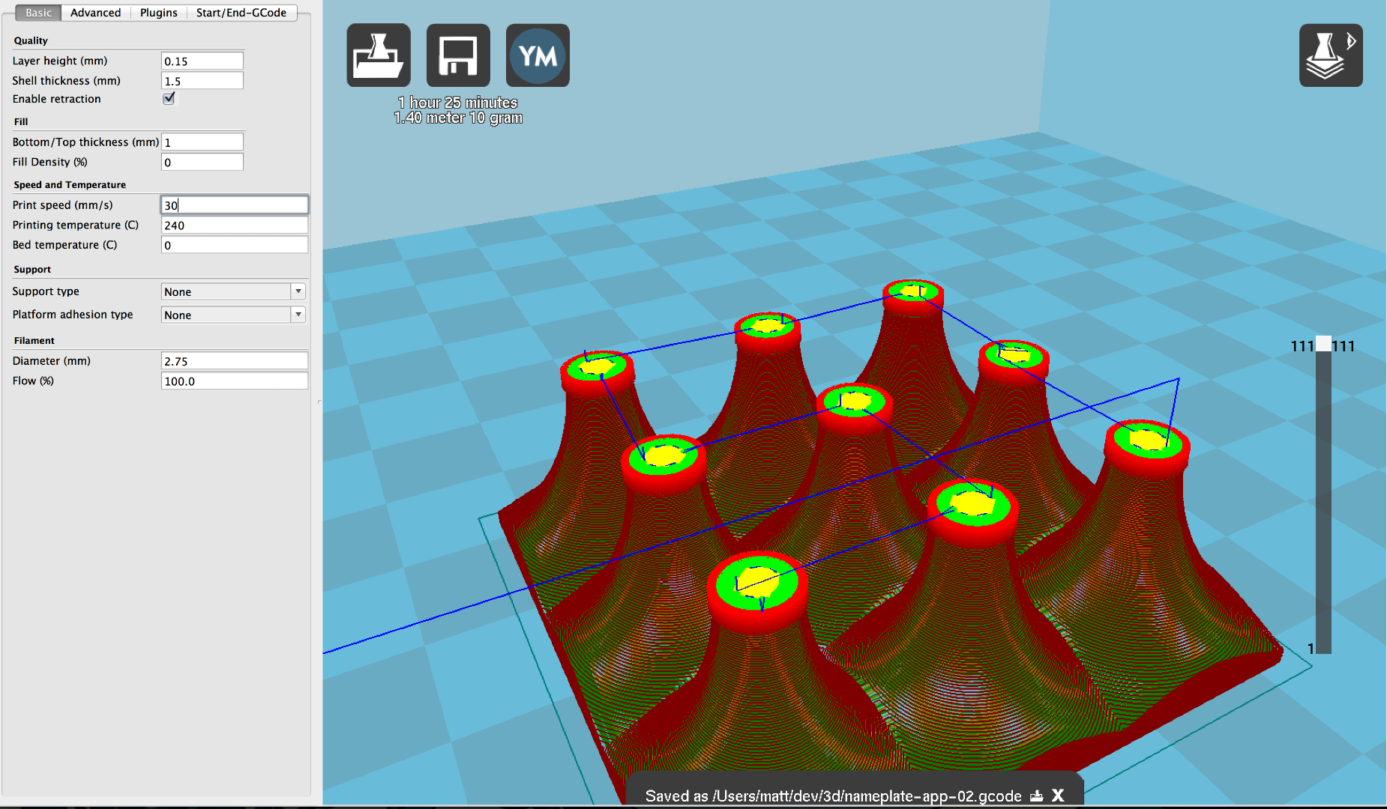The image size is (1387, 809).
Task: Click the Bottom/Top thickness input field
Action: [202, 142]
